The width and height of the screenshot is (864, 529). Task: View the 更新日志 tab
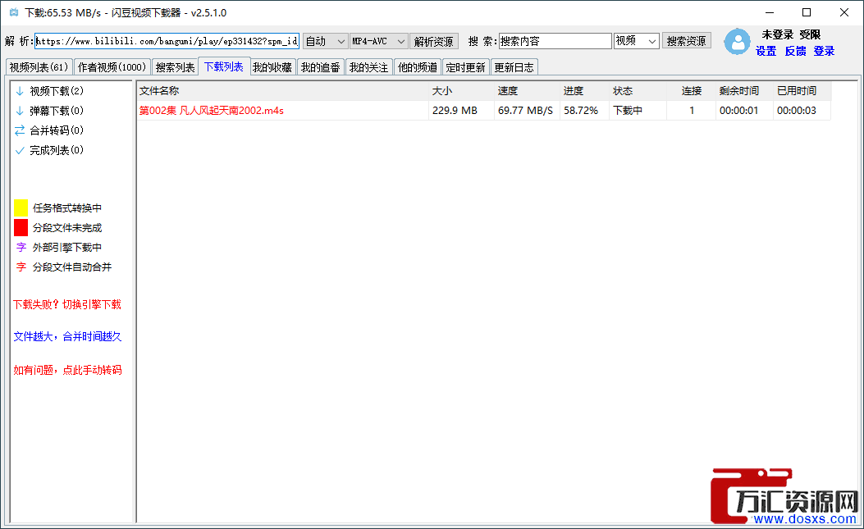coord(514,67)
